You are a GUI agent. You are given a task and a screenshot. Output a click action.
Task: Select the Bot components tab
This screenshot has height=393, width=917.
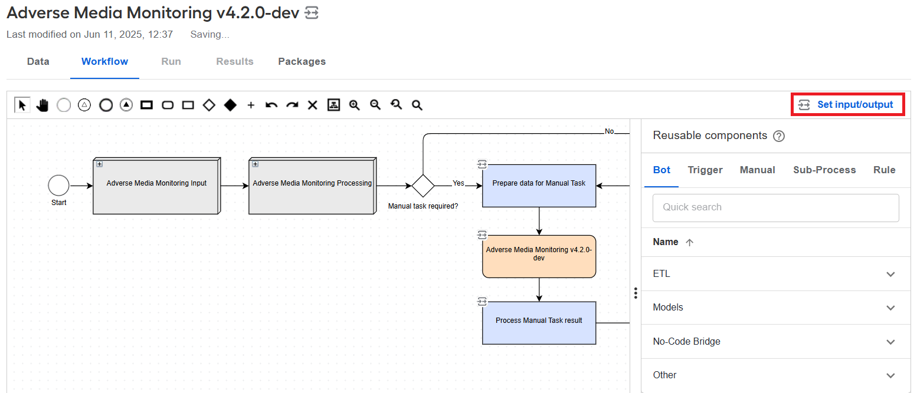(x=661, y=170)
